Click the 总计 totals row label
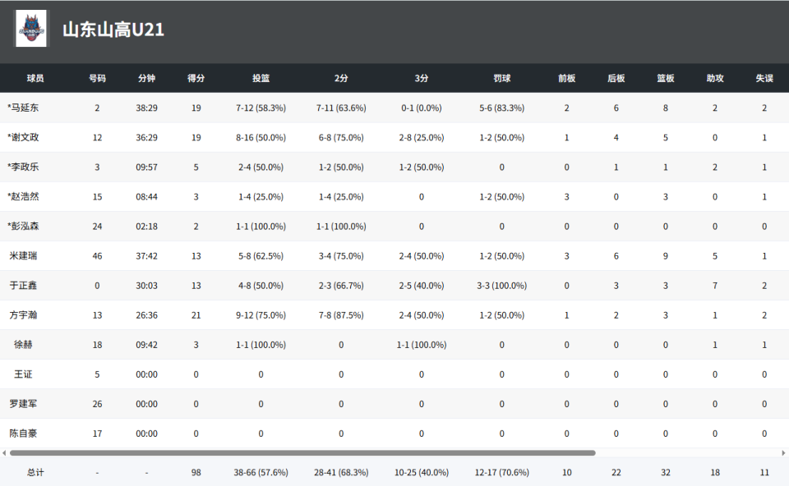The image size is (789, 486). pos(35,472)
